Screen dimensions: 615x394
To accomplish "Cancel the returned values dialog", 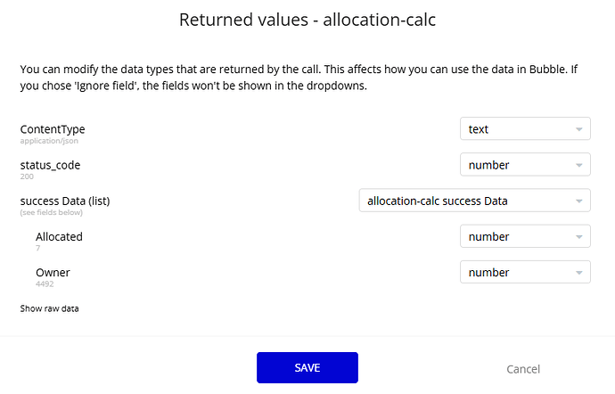I will [523, 369].
